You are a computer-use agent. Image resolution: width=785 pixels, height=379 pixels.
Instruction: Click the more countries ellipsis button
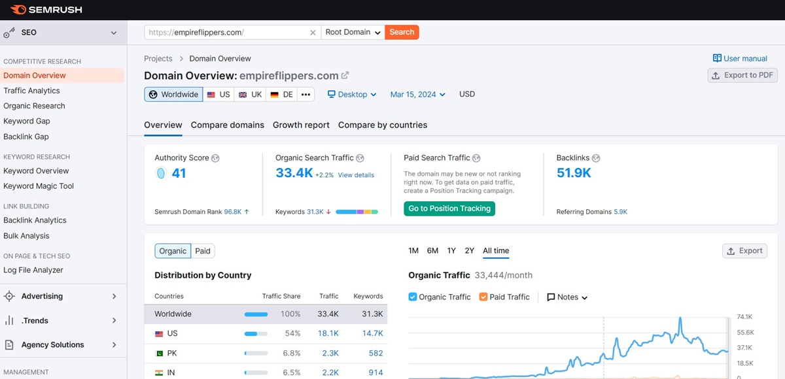tap(305, 94)
